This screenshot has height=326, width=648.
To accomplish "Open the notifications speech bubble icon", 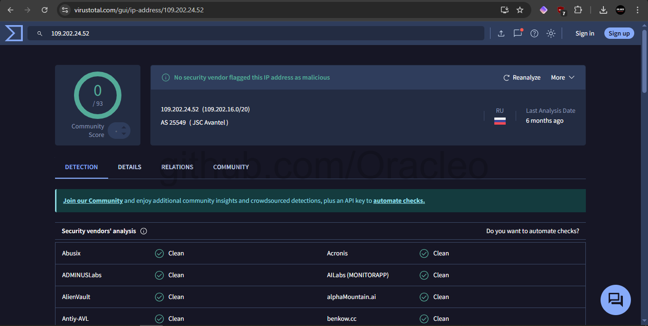I will click(518, 33).
